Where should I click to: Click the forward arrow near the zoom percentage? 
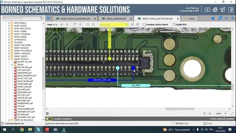pyautogui.click(x=210, y=113)
